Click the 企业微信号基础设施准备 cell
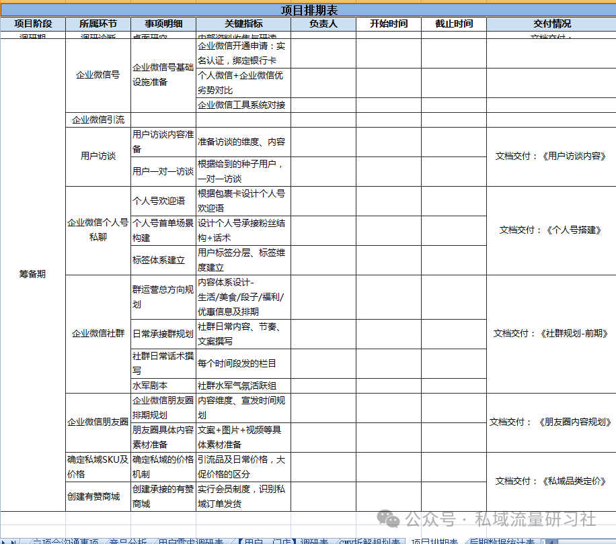The width and height of the screenshot is (616, 544). [163, 75]
